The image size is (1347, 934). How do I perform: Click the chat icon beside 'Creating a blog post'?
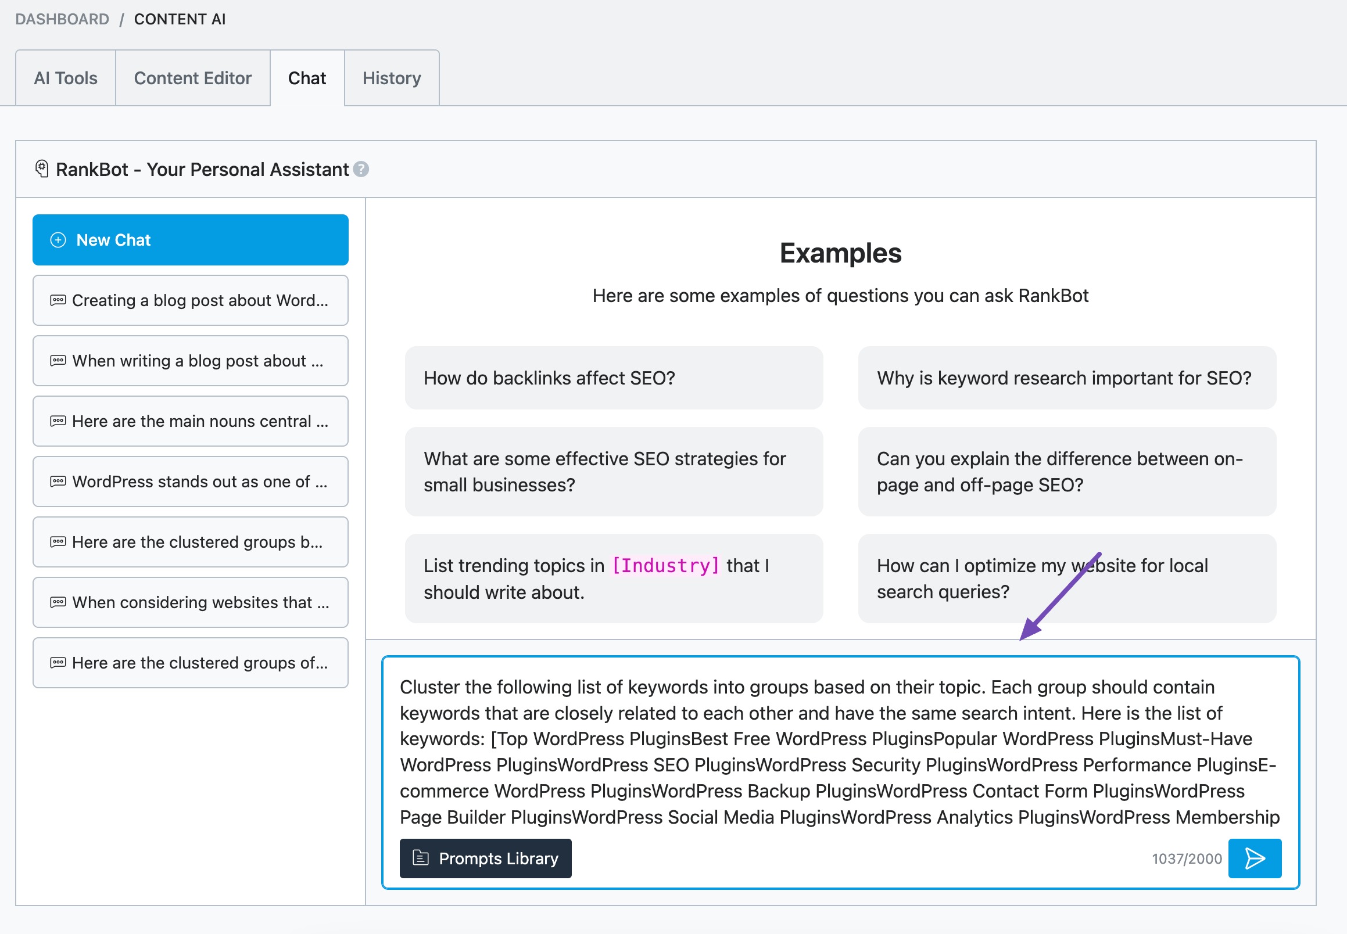(58, 300)
